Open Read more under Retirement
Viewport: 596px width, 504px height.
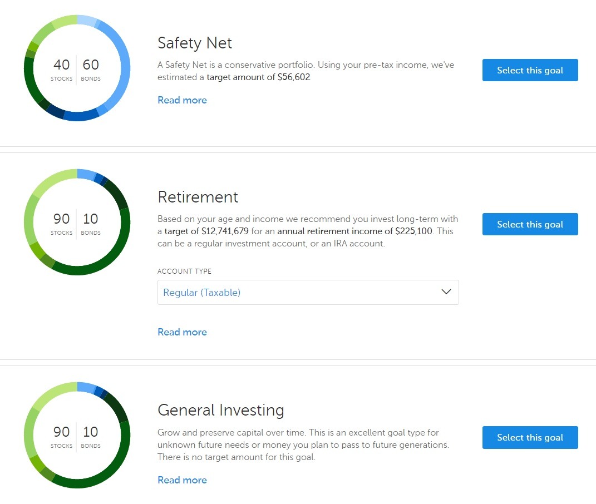(182, 332)
